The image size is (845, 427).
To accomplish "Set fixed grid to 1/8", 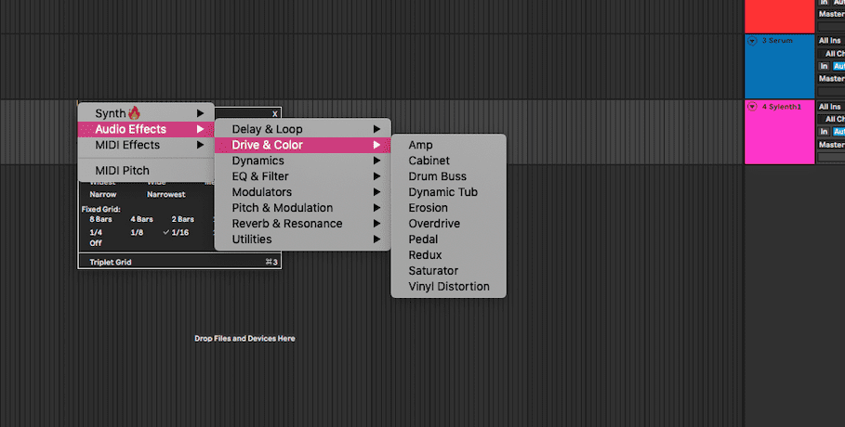I will click(137, 233).
